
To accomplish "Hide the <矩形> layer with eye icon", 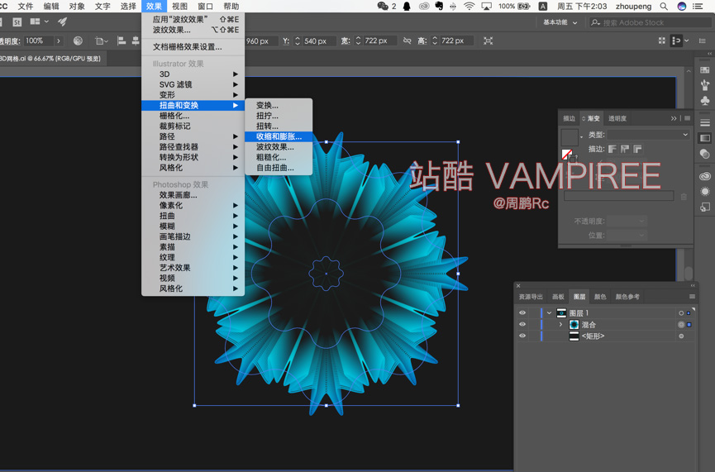I will tap(522, 336).
